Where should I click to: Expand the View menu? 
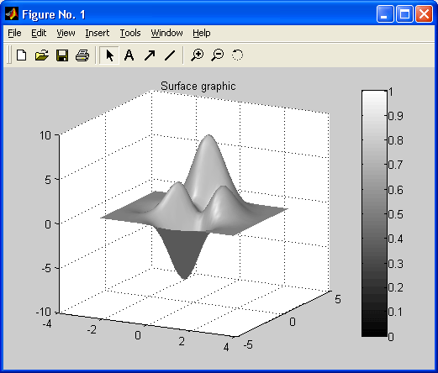coord(66,33)
